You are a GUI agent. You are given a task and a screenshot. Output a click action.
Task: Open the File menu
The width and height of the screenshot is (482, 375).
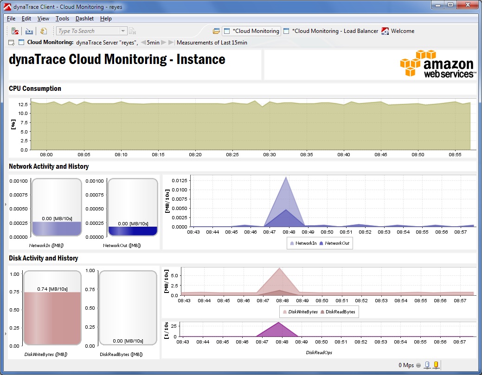(x=11, y=19)
